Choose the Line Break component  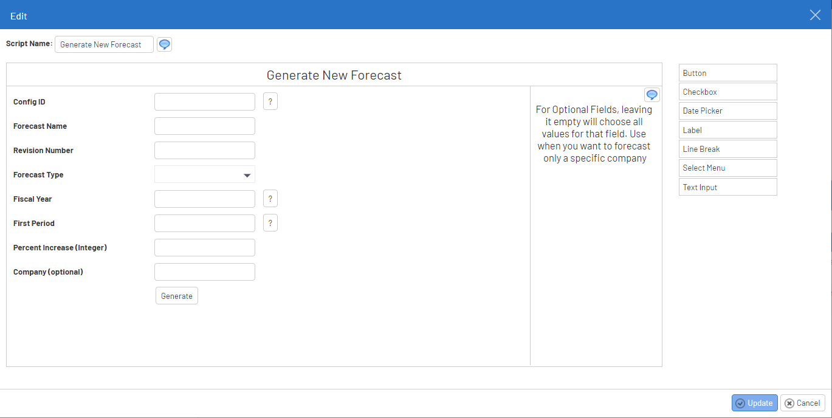pos(727,149)
